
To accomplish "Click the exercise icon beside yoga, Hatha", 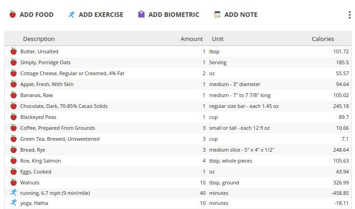I will (13, 203).
